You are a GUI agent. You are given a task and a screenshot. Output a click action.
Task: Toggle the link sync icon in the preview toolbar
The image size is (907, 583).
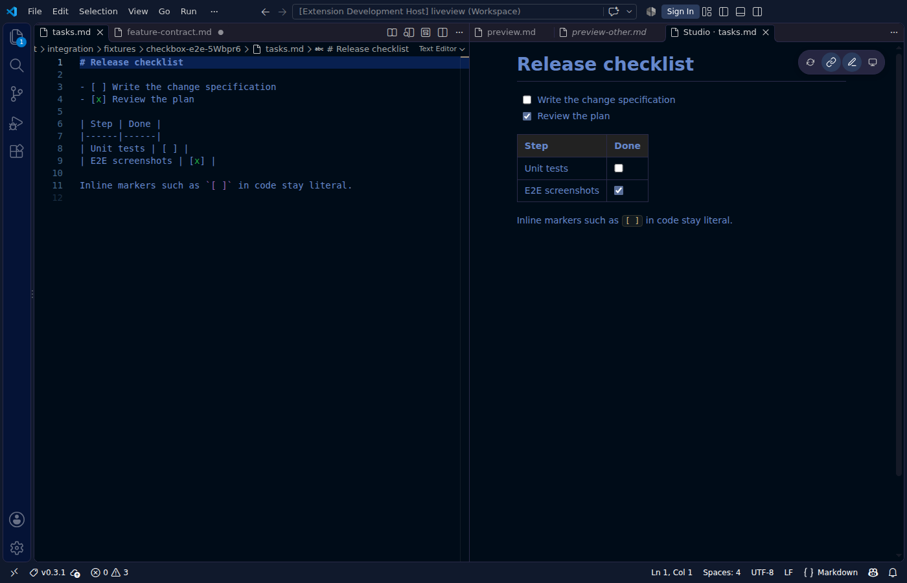831,62
